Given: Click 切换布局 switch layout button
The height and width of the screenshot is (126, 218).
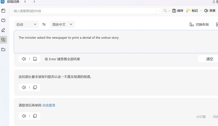Looking at the screenshot, I should 199,25.
